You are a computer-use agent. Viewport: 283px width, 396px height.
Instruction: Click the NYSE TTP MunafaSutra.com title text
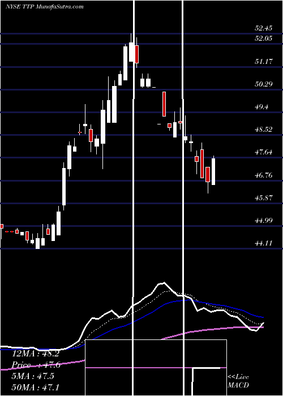(x=45, y=7)
